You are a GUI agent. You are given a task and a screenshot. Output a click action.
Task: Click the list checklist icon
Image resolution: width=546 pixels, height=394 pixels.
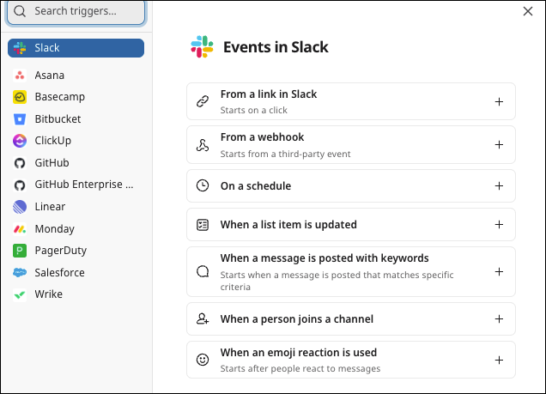(x=203, y=225)
